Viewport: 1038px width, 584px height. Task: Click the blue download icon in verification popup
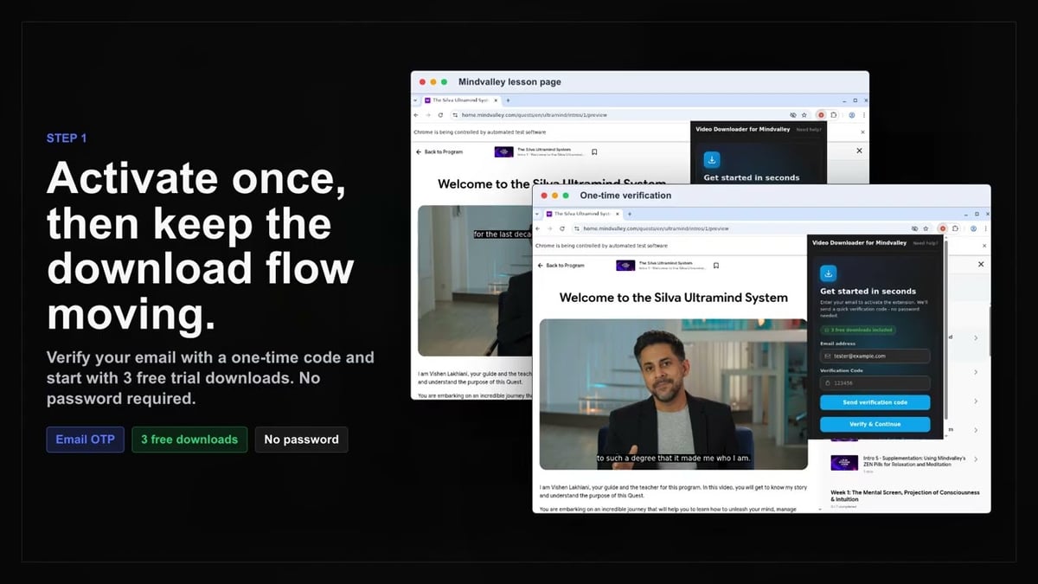[x=829, y=273]
